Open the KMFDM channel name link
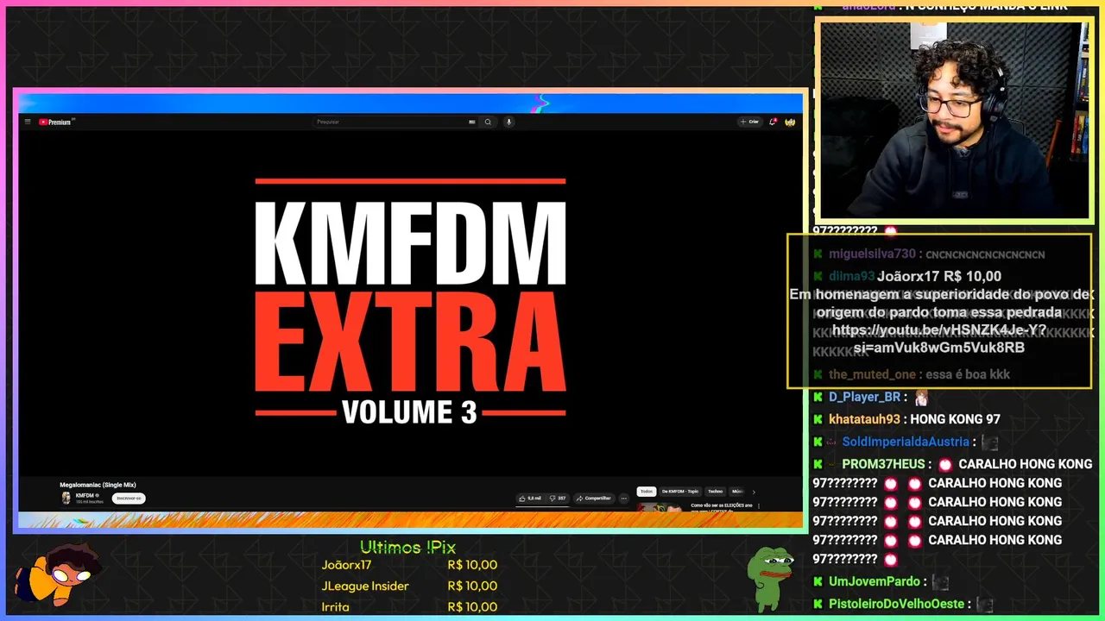Image resolution: width=1105 pixels, height=621 pixels. coord(85,495)
